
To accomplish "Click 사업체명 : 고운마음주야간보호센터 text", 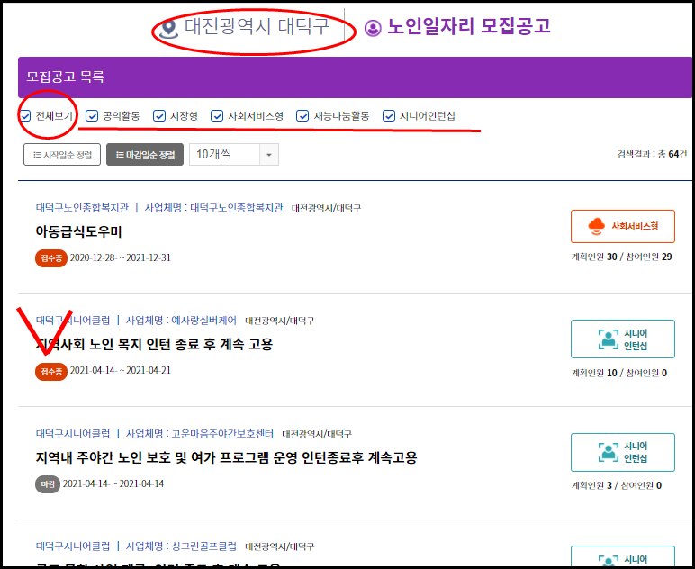I will (x=200, y=433).
